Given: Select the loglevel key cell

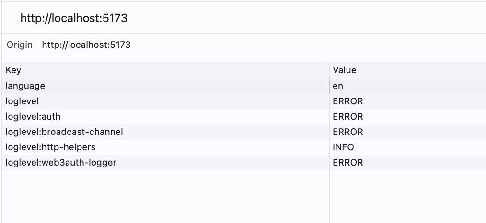Looking at the screenshot, I should pyautogui.click(x=166, y=101).
